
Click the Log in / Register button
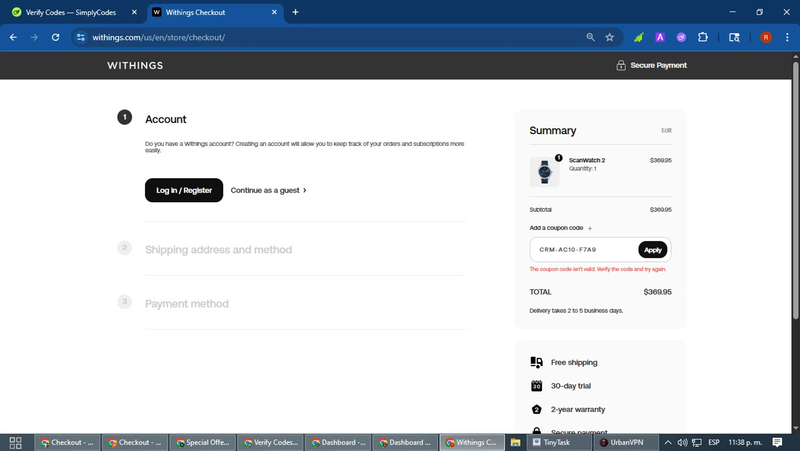[184, 190]
